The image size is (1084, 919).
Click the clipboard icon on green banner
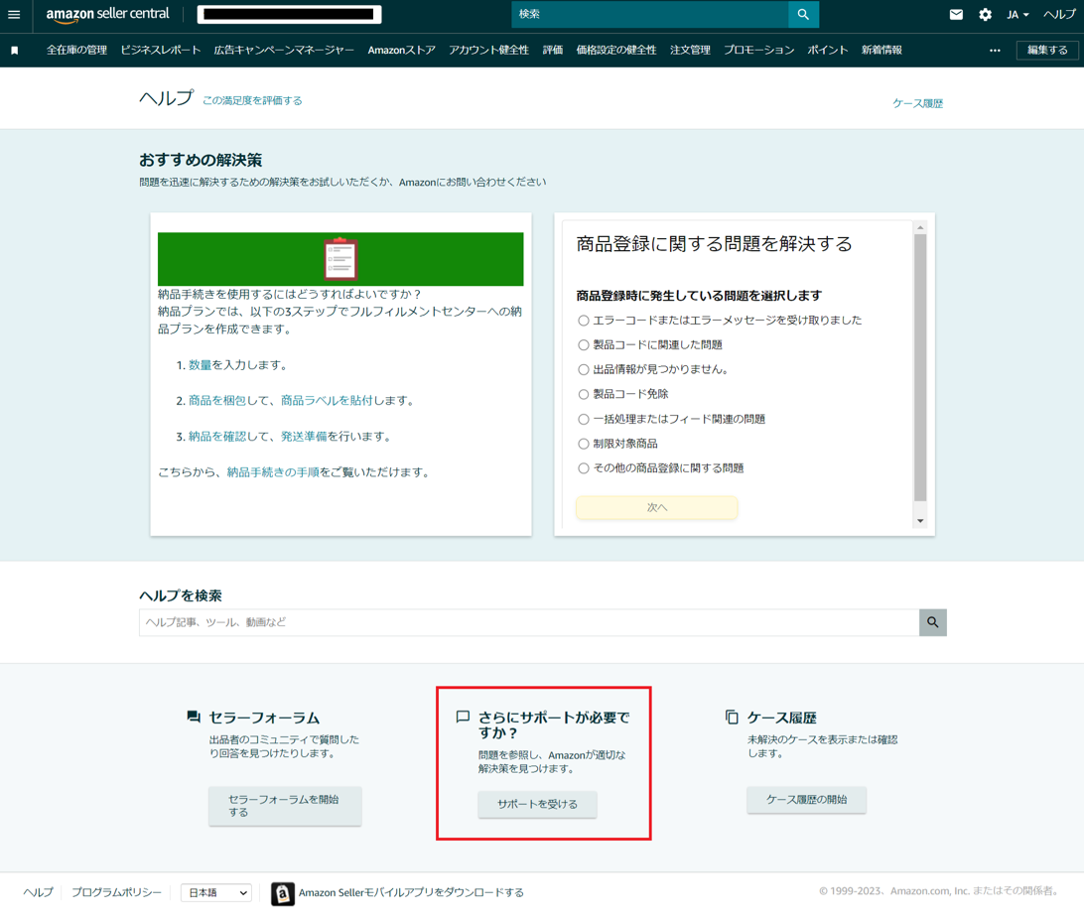coord(340,258)
